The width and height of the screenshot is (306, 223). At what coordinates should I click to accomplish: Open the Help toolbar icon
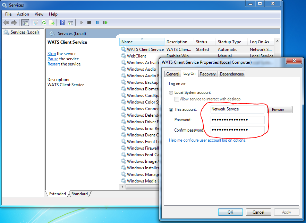pyautogui.click(x=62, y=23)
